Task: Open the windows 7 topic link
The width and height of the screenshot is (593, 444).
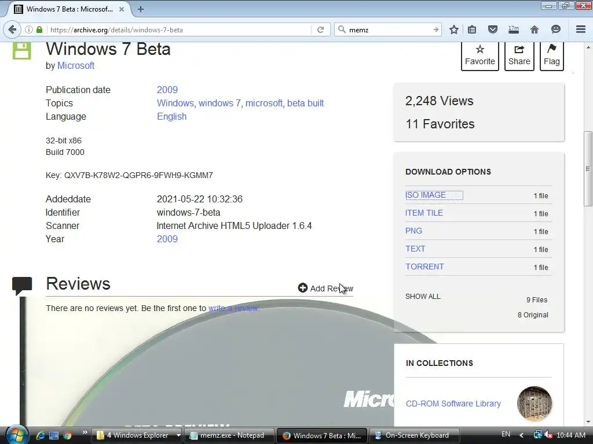Action: [x=219, y=103]
